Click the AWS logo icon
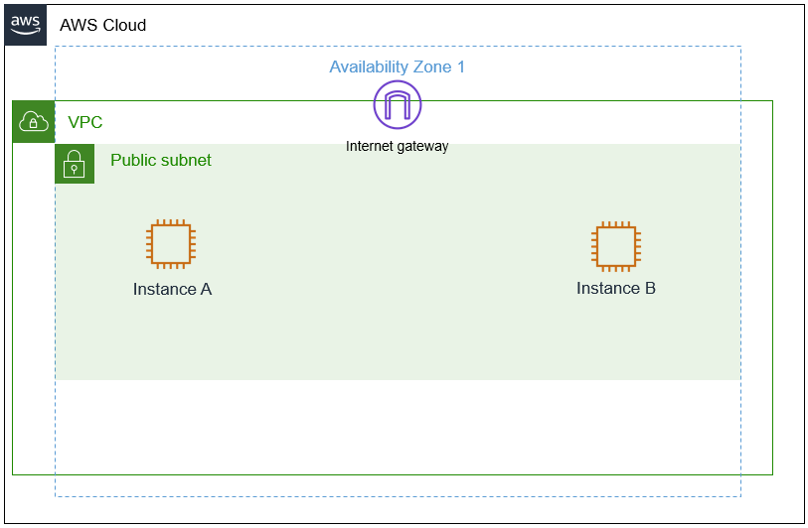808x528 pixels. (27, 25)
